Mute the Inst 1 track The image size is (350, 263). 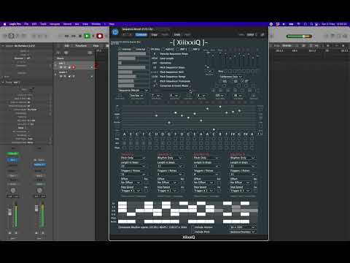coord(61,67)
